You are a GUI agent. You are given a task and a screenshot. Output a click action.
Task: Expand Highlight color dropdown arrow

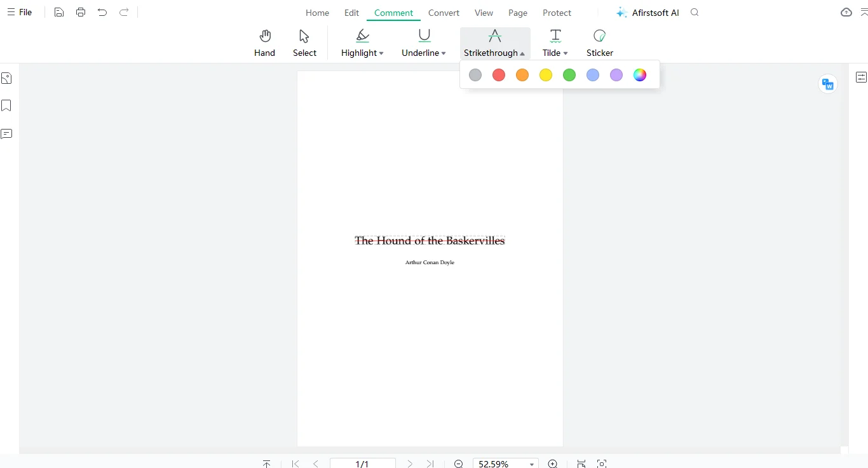[x=381, y=53]
